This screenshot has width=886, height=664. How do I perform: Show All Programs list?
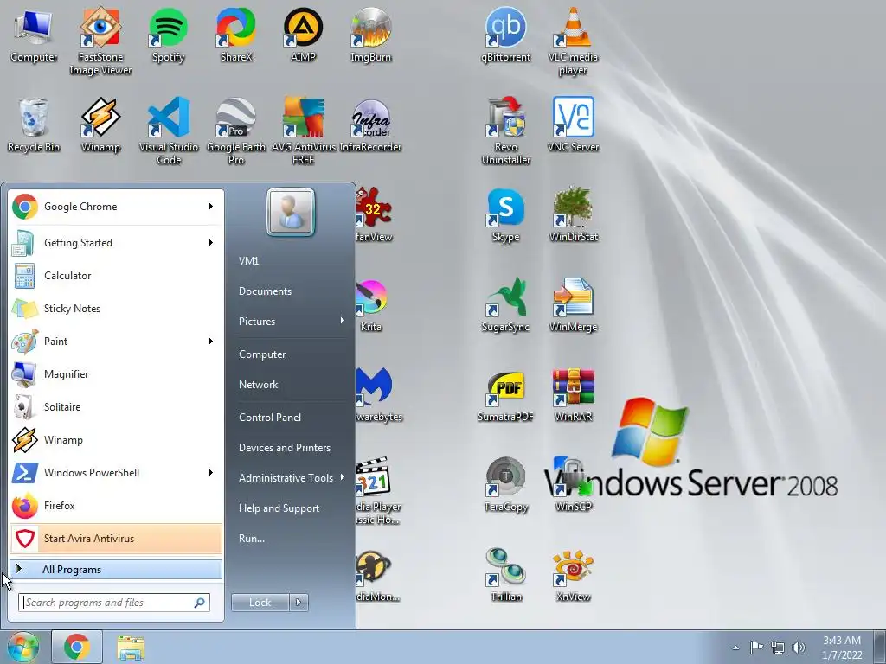pos(116,570)
